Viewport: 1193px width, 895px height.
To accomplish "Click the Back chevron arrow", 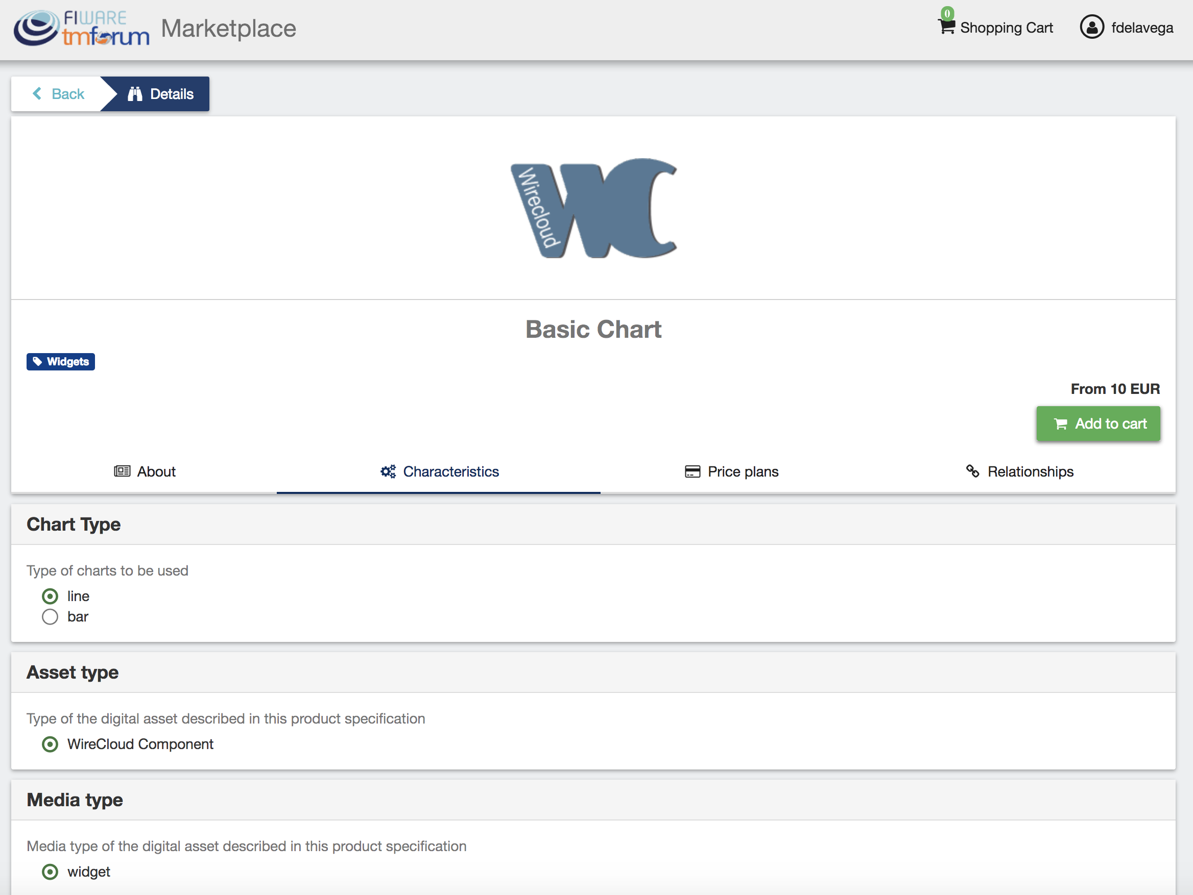I will (x=37, y=94).
